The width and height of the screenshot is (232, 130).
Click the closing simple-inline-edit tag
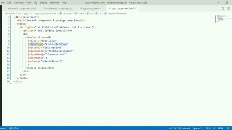(x=40, y=68)
